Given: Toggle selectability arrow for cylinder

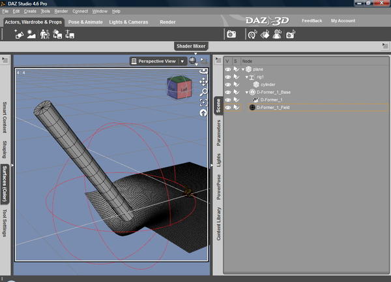Looking at the screenshot, I should [x=236, y=84].
